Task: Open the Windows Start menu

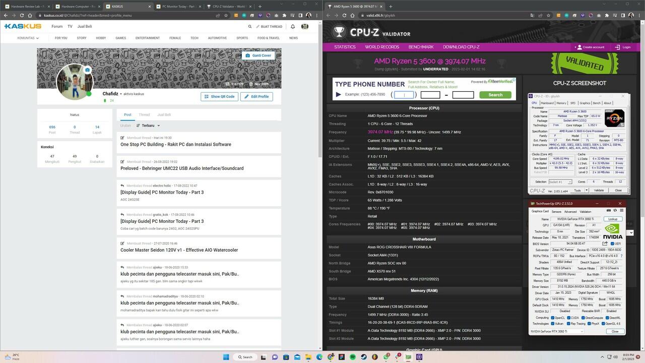Action: [x=226, y=357]
